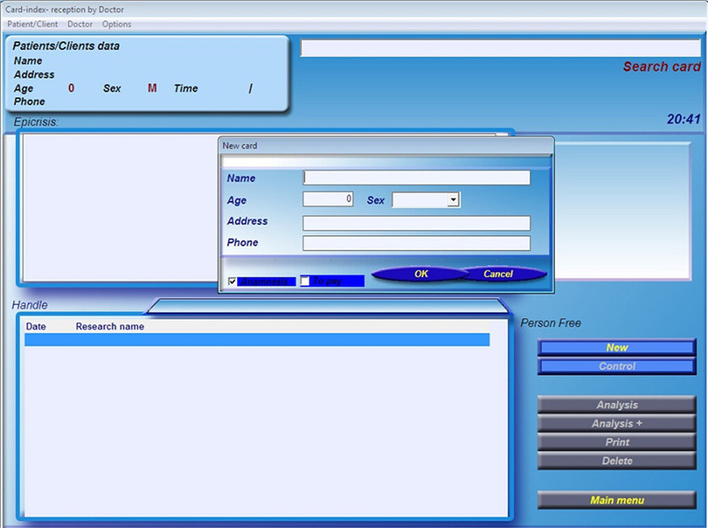The height and width of the screenshot is (528, 708).
Task: Return to Main menu
Action: click(617, 501)
